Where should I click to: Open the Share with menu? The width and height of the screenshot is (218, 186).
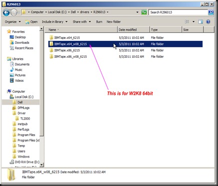(x=82, y=22)
